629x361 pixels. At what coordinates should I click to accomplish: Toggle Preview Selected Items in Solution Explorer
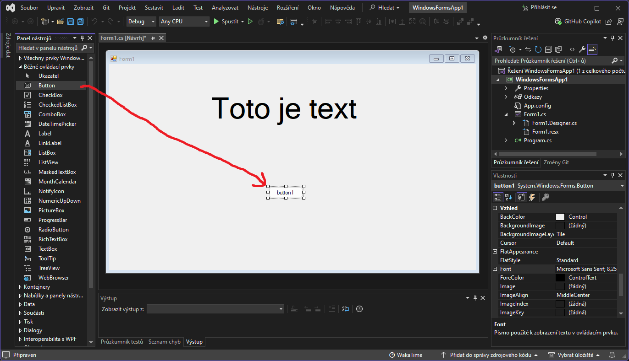(592, 49)
